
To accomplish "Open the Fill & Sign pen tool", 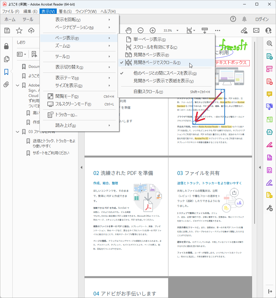I will click(x=269, y=183).
